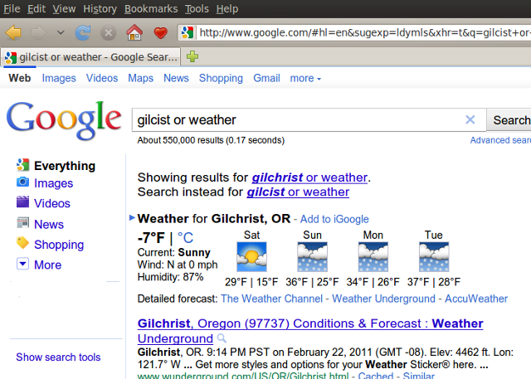
Task: Click the browser Back arrow button
Action: click(14, 33)
